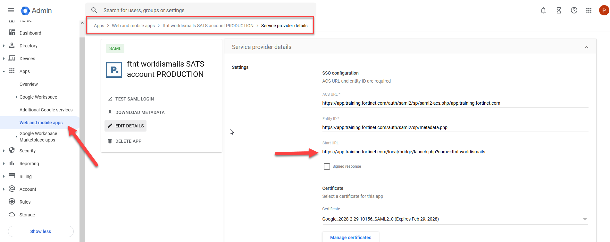The height and width of the screenshot is (242, 610).
Task: Select Web and mobile apps
Action: (41, 123)
